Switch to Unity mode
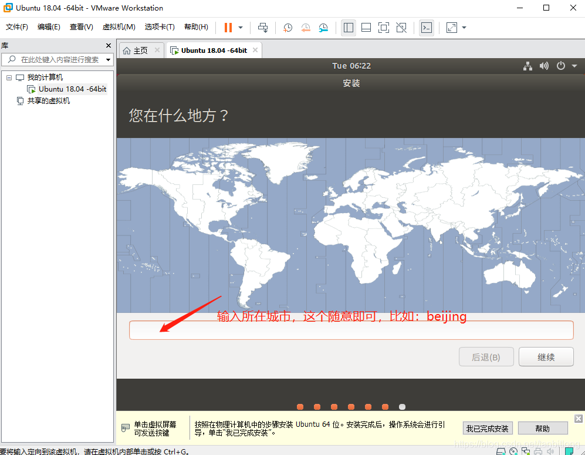Screen dimensions: 585x455 click(x=402, y=28)
